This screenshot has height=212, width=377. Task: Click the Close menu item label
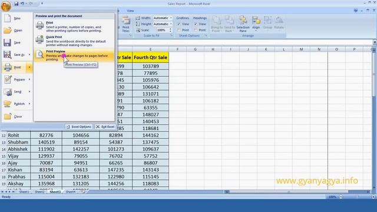(18, 117)
